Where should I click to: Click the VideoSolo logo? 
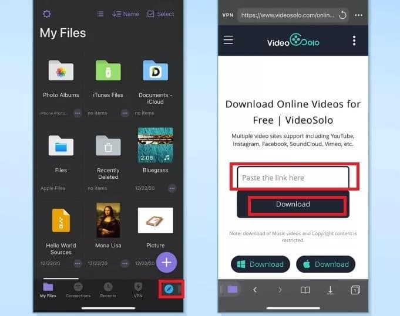click(x=293, y=40)
